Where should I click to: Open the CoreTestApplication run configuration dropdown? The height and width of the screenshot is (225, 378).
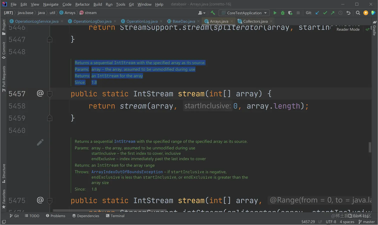244,13
